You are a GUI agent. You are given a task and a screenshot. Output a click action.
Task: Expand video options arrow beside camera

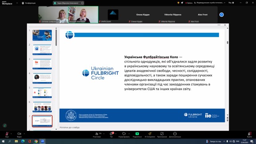pyautogui.click(x=24, y=134)
